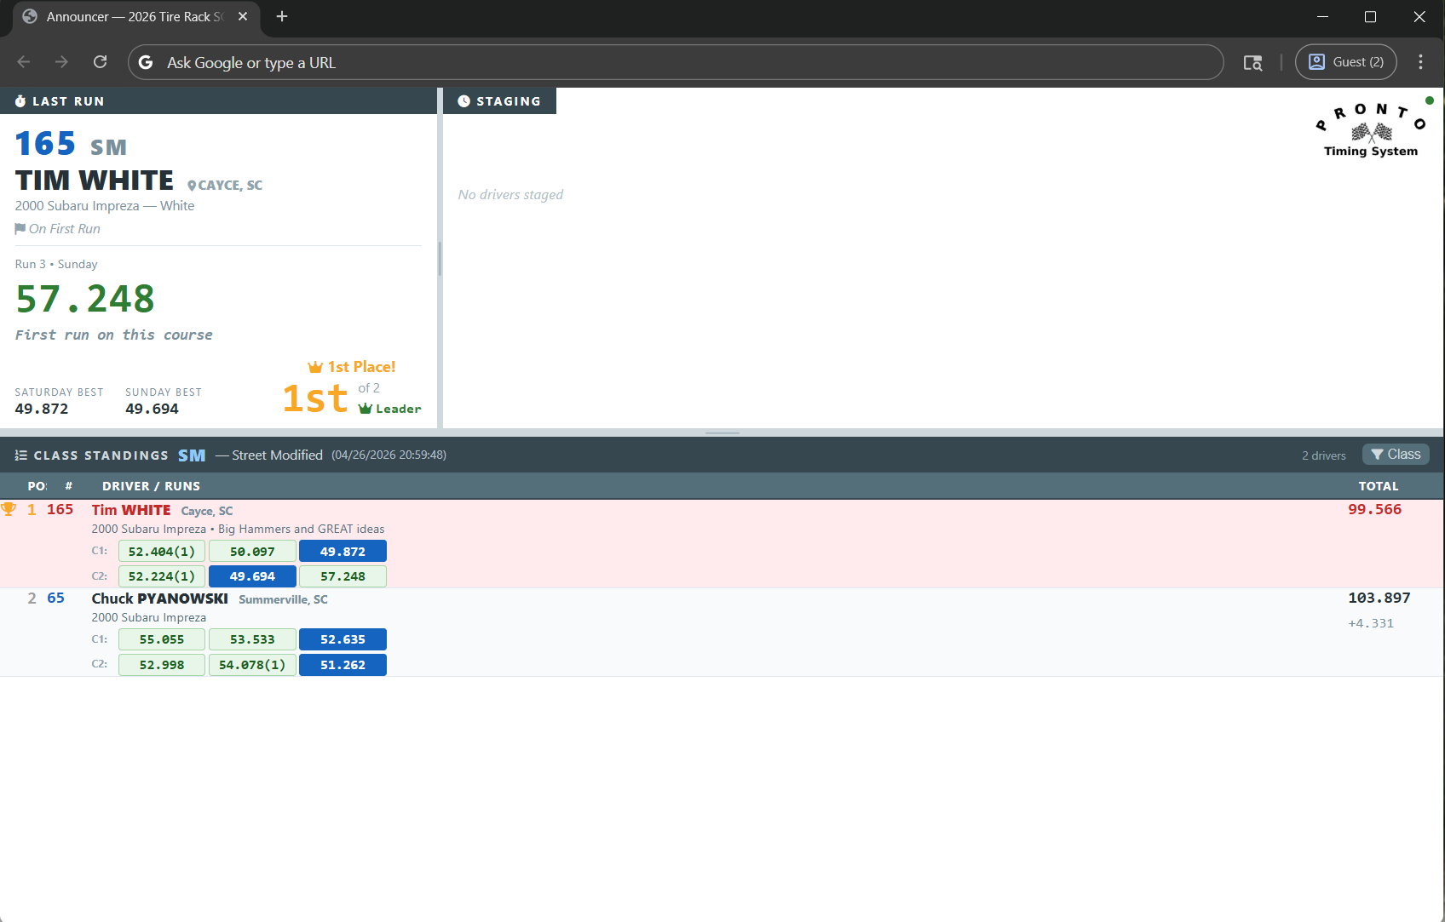Open a new browser tab
Image resolution: width=1445 pixels, height=922 pixels.
(282, 17)
